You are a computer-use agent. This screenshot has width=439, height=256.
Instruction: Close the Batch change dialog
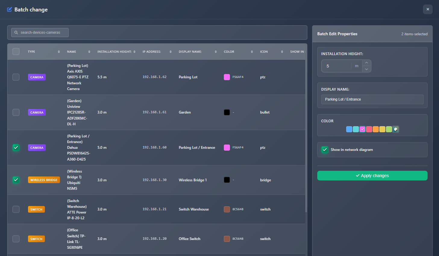pos(428,9)
